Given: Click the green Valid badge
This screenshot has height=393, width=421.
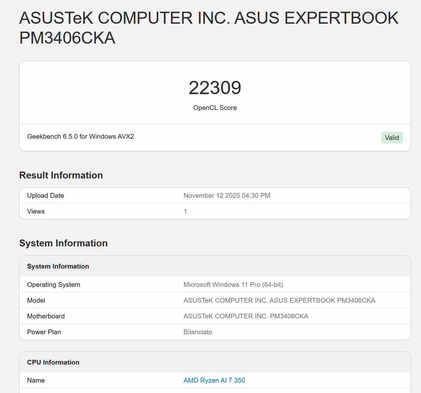Looking at the screenshot, I should coord(392,138).
